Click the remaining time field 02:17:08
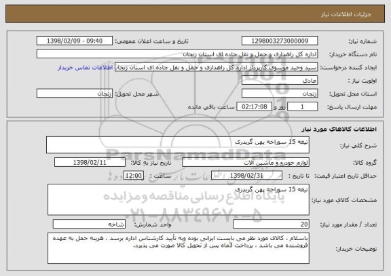This screenshot has height=276, width=391. [254, 107]
